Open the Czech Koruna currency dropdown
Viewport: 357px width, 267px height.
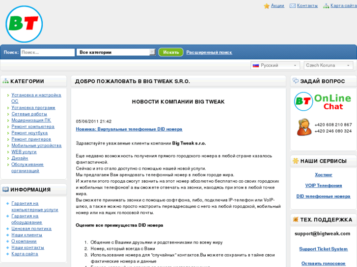tap(329, 66)
